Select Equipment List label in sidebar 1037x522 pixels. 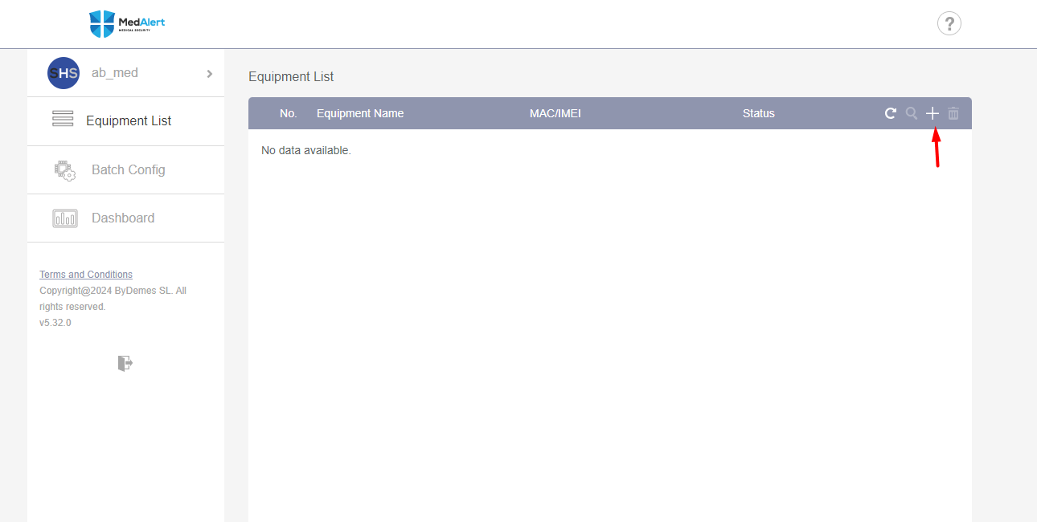click(x=129, y=120)
